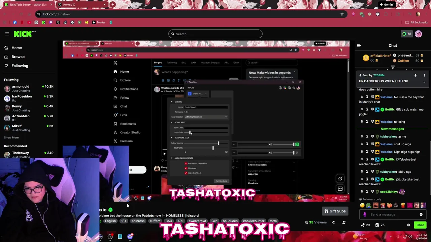431x242 pixels.
Task: Timeout tubbytaker's 'tip me' message via hourglass
Action: click(367, 136)
